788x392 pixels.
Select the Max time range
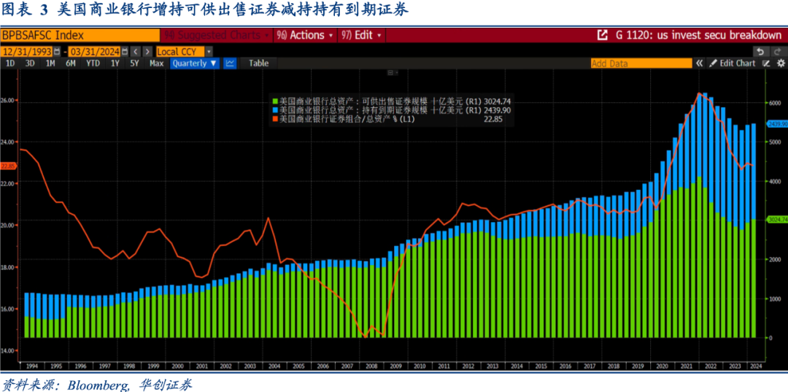coord(156,64)
